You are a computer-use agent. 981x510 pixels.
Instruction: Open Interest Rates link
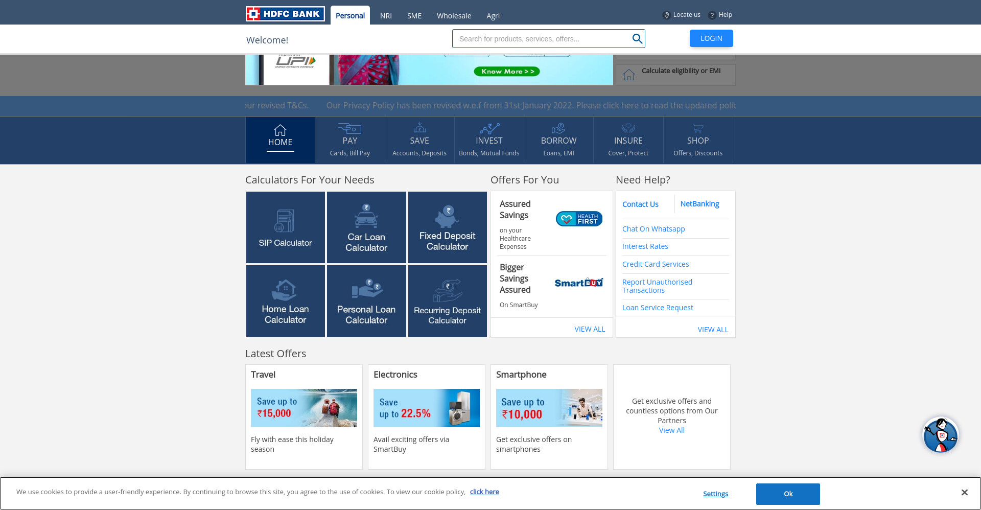tap(645, 246)
